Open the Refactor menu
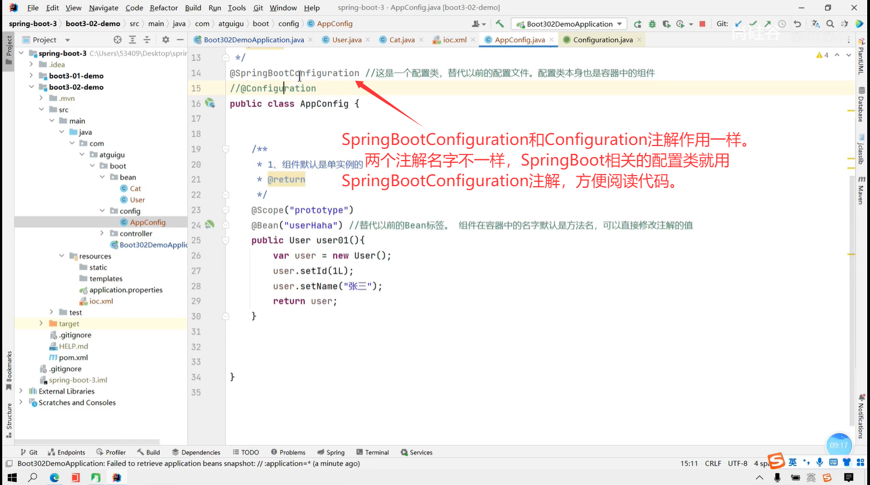 pos(164,8)
